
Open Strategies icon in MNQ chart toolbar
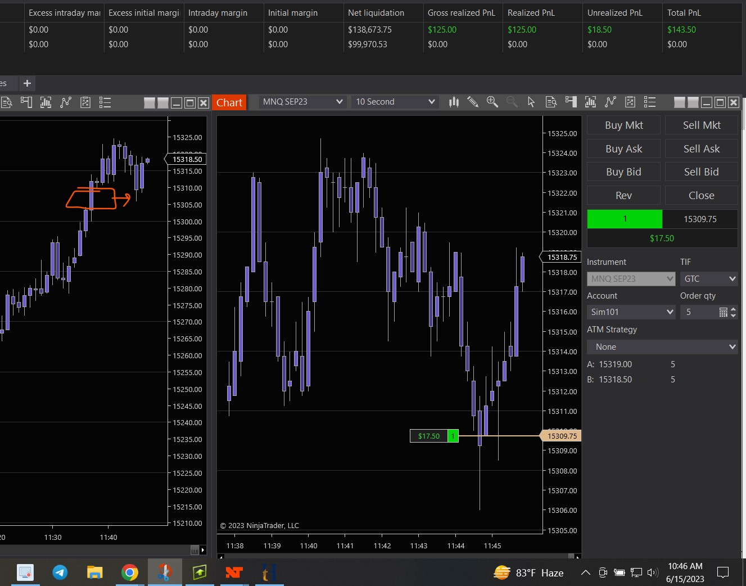tap(610, 102)
